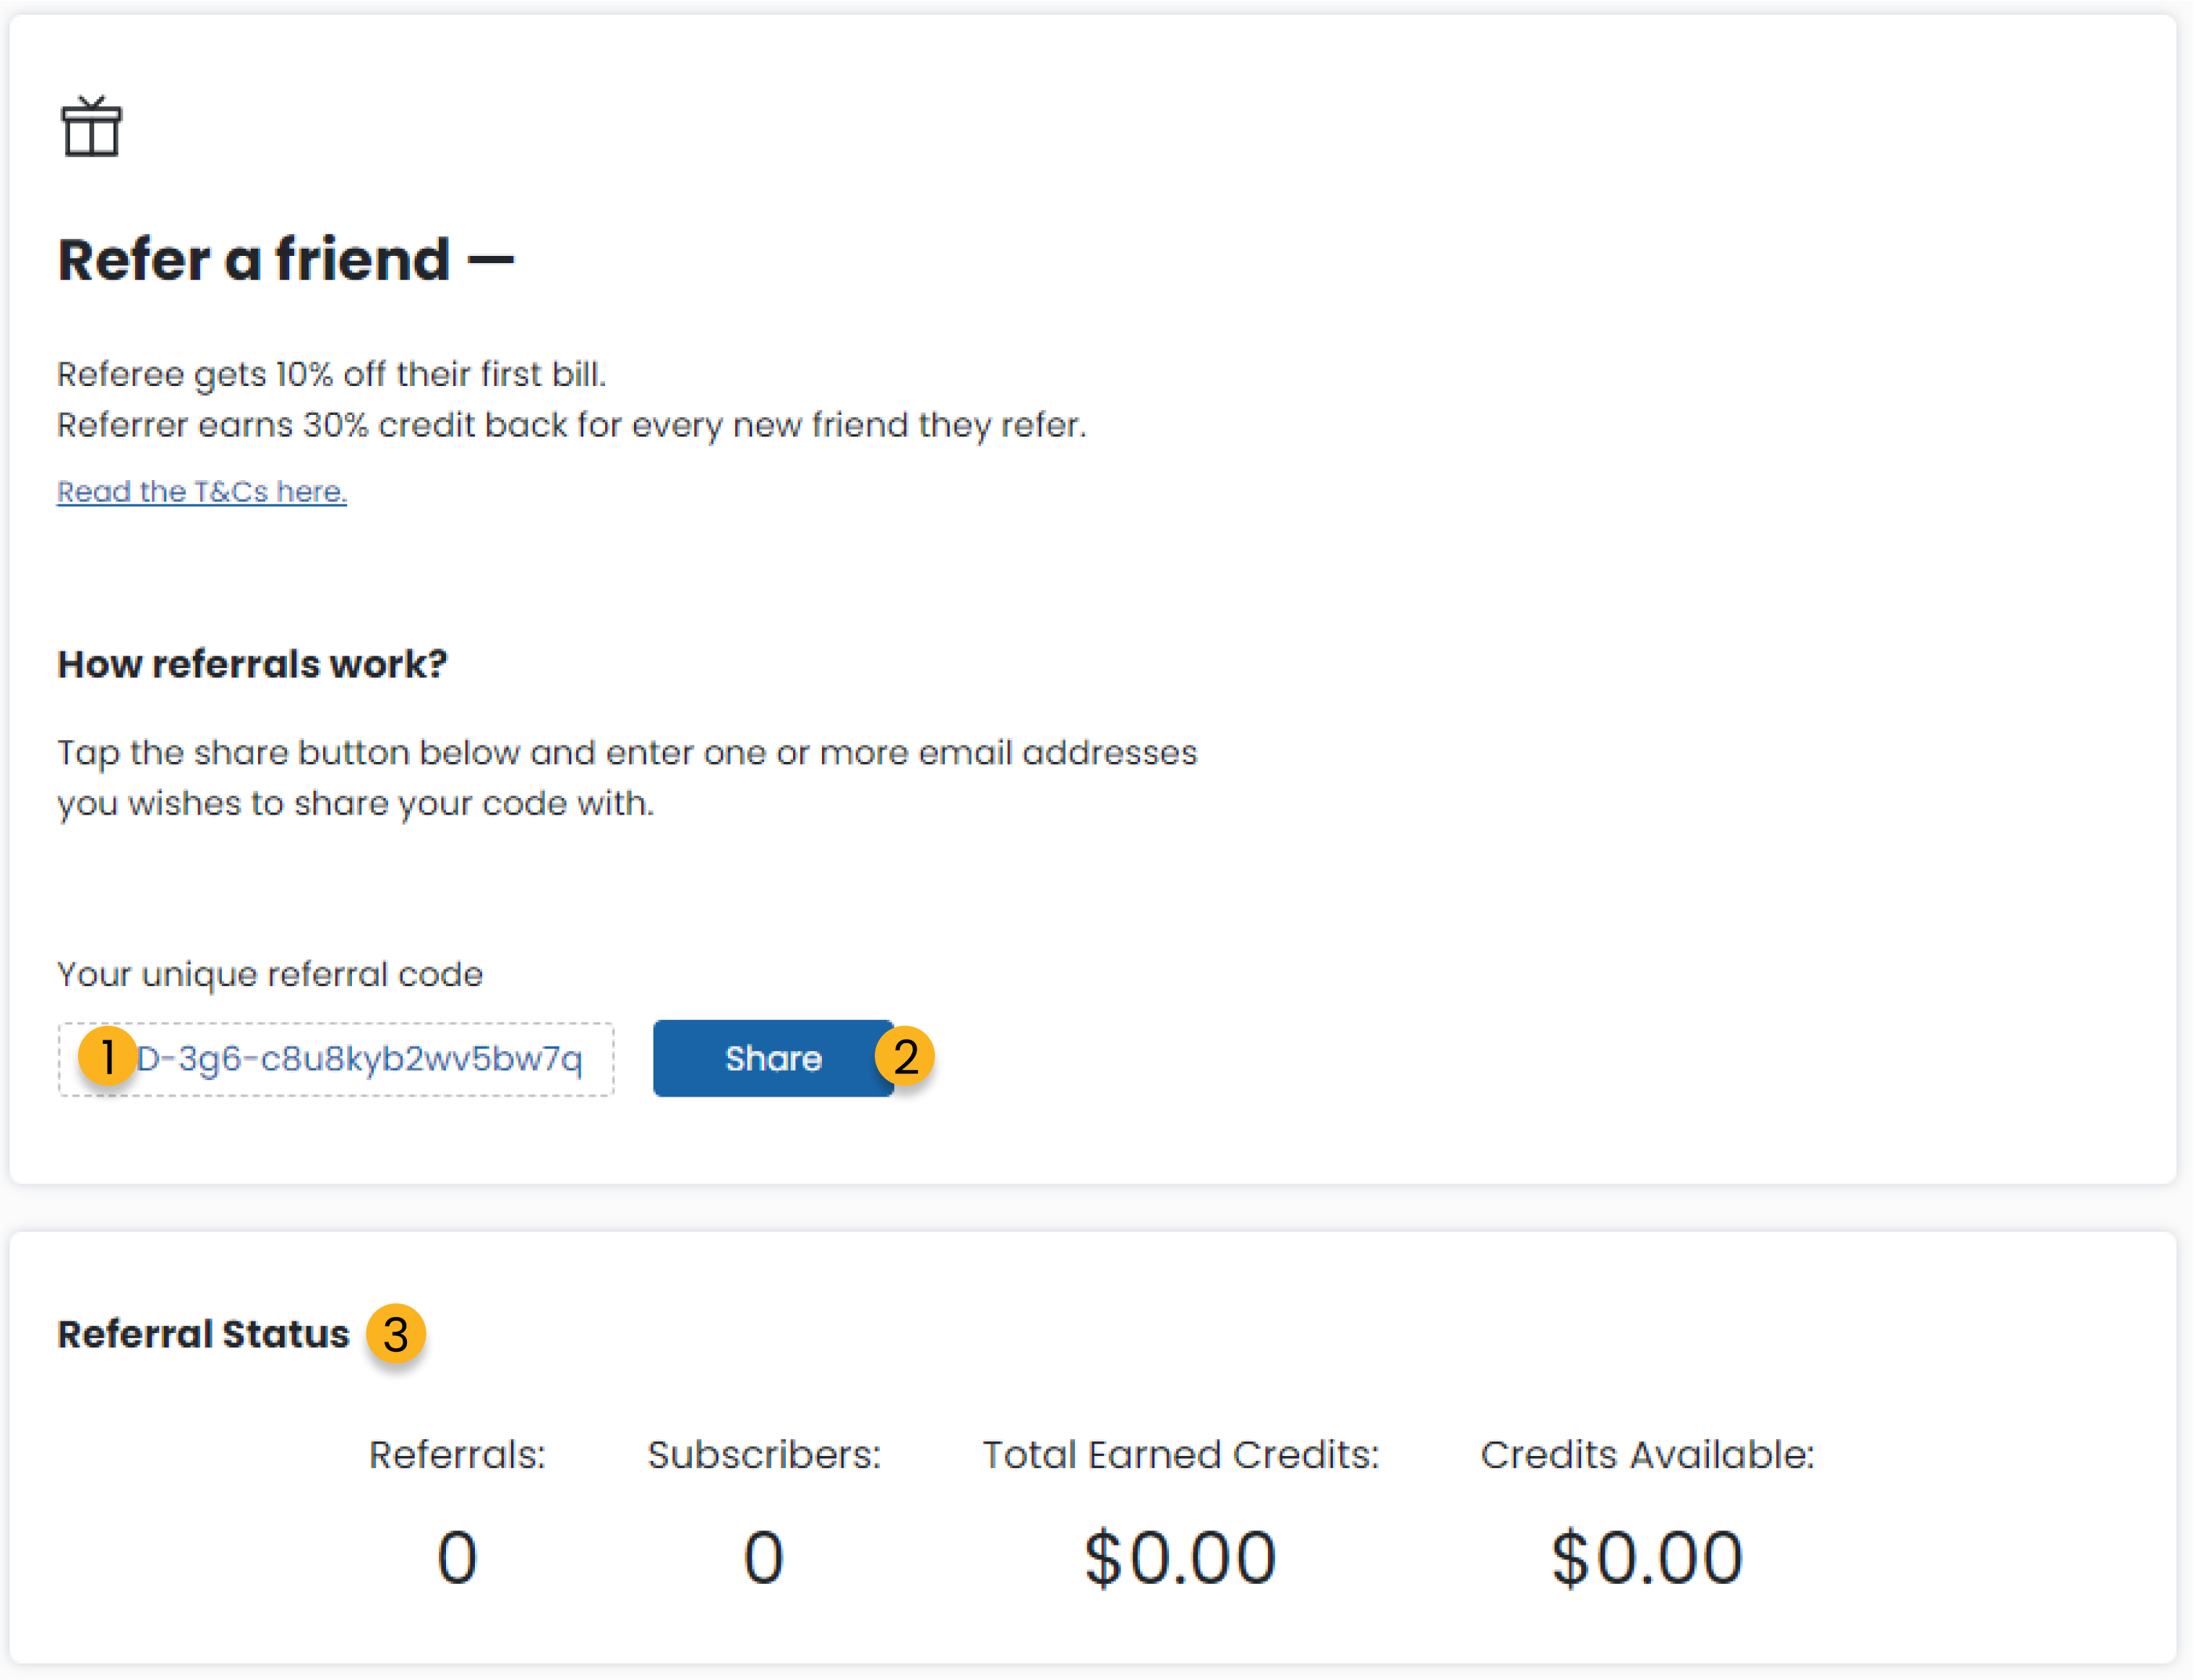The height and width of the screenshot is (1680, 2194).
Task: Click the Referral Status heading
Action: coord(203,1334)
